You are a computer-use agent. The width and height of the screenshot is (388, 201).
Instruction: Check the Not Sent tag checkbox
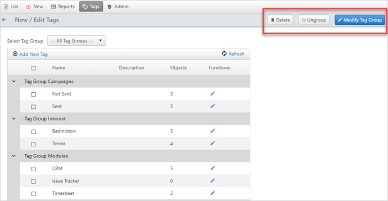(33, 94)
